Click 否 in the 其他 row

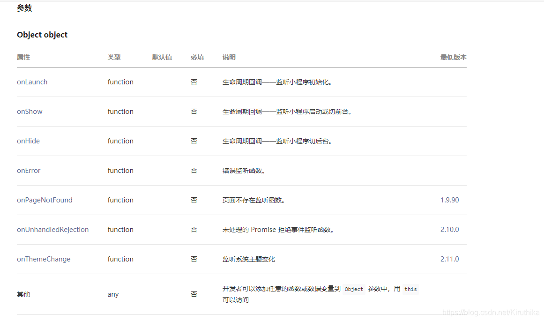pyautogui.click(x=194, y=294)
